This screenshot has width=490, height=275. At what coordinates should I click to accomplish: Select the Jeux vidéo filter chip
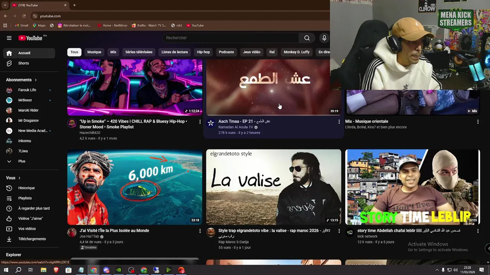[252, 52]
